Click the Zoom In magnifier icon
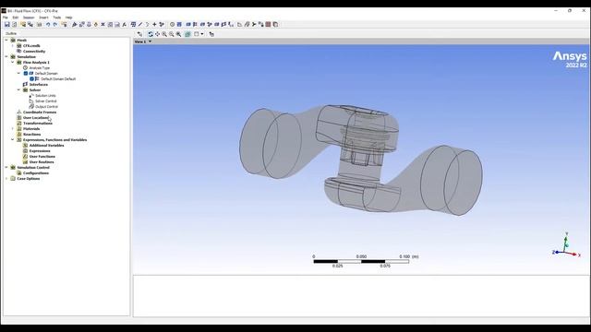This screenshot has height=332, width=591. coord(164,34)
